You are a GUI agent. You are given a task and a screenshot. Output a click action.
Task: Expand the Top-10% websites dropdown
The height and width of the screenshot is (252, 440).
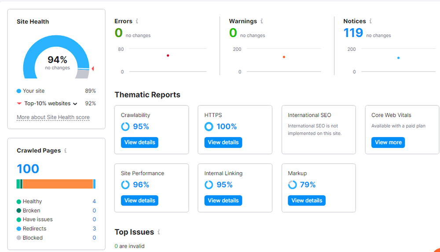click(75, 104)
